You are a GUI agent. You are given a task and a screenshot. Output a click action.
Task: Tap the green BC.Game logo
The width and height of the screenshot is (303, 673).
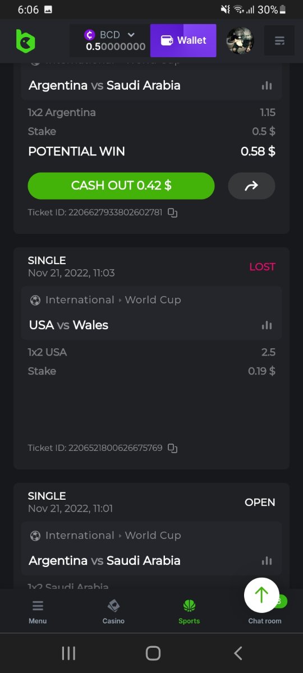(x=25, y=41)
